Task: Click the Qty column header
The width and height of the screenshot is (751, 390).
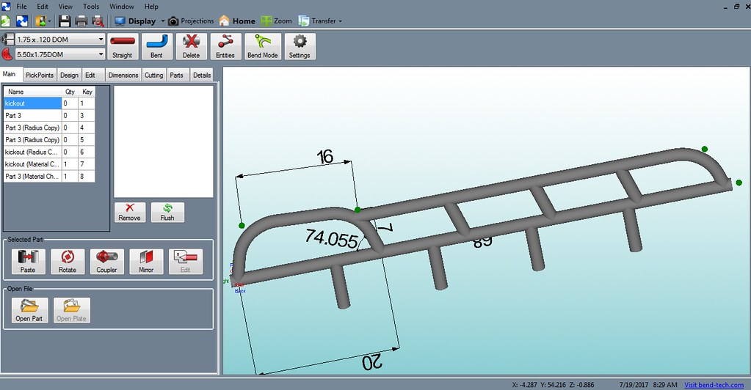Action: [x=70, y=92]
